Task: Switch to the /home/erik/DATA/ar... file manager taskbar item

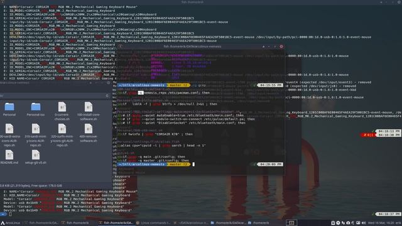Action: click(228, 223)
